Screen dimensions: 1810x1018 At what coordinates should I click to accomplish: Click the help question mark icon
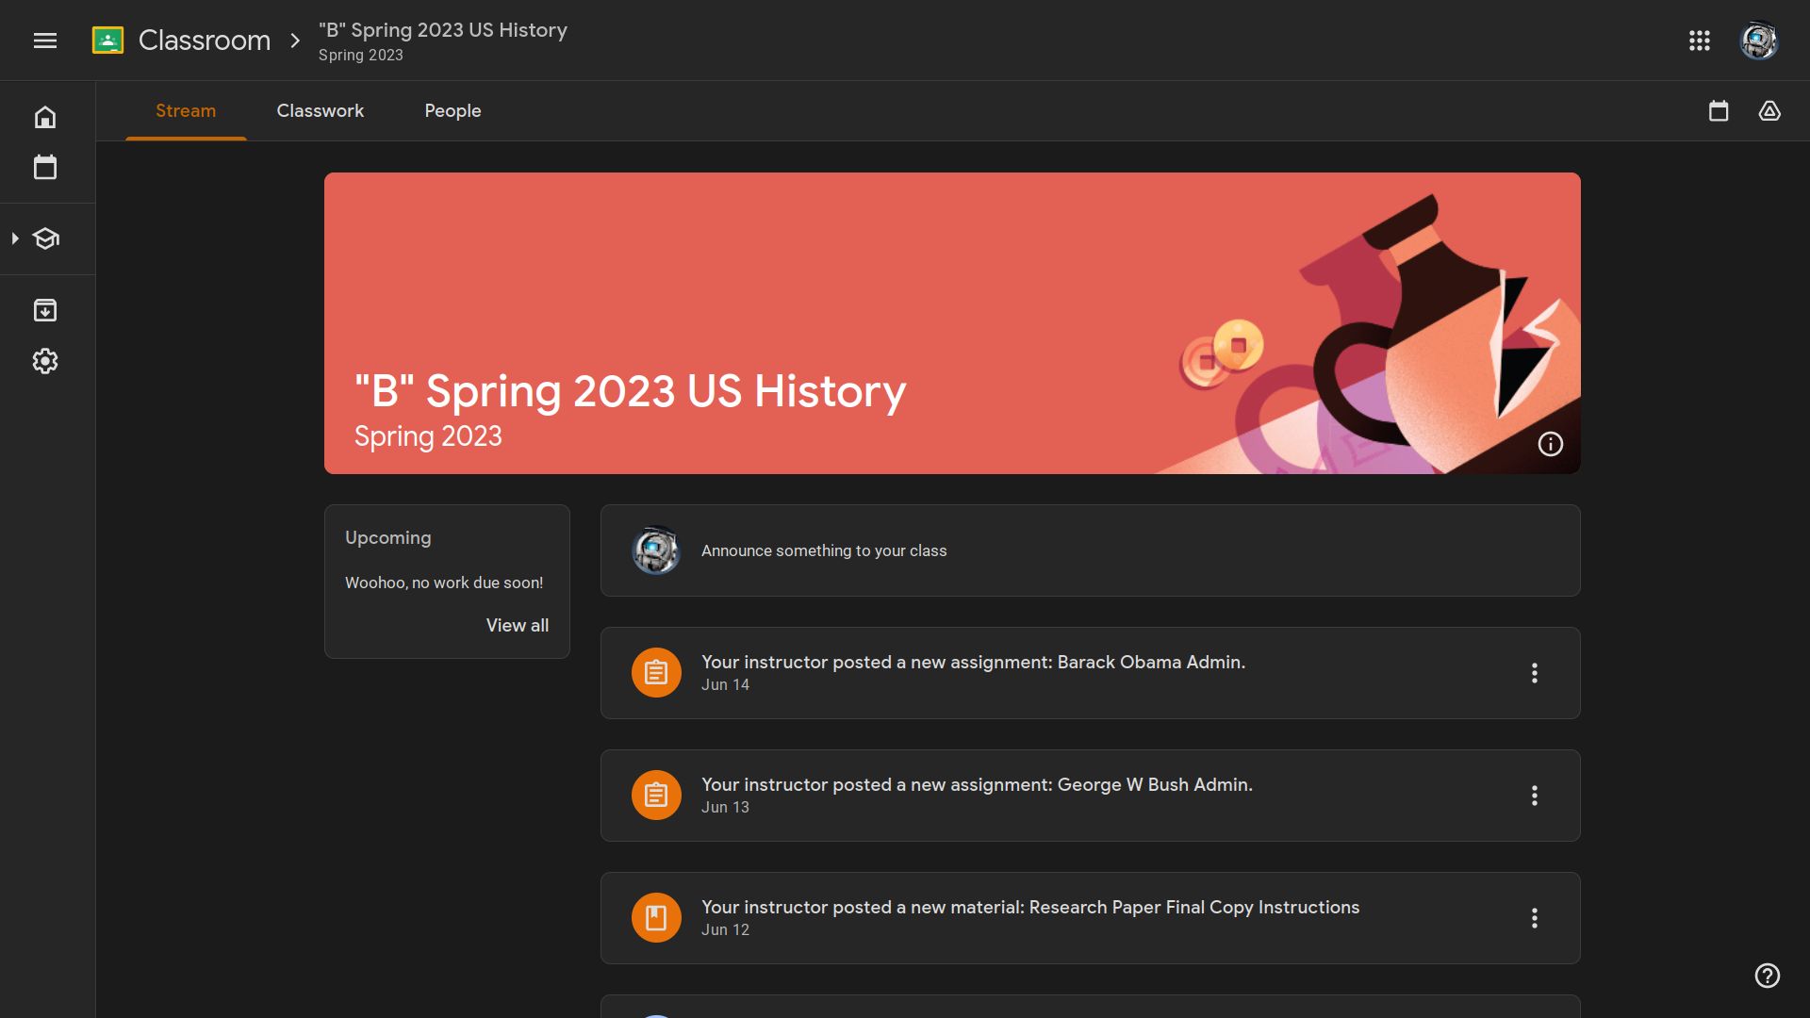[1767, 976]
